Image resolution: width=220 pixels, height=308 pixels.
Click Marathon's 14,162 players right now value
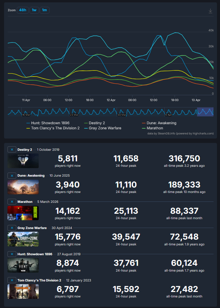pos(68,211)
